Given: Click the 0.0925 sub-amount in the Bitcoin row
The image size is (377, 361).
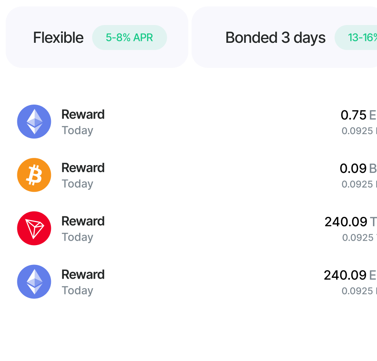Looking at the screenshot, I should 357,184.
